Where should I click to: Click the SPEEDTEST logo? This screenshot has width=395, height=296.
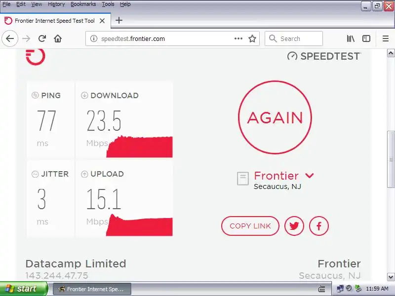(324, 56)
